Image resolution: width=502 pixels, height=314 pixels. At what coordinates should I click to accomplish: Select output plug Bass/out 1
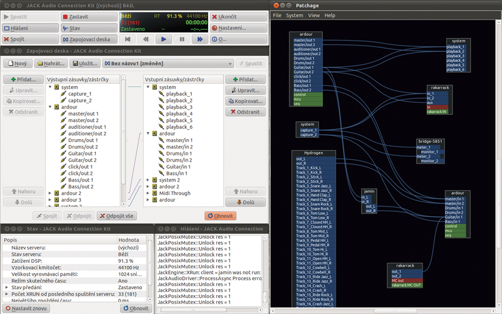[x=81, y=180]
